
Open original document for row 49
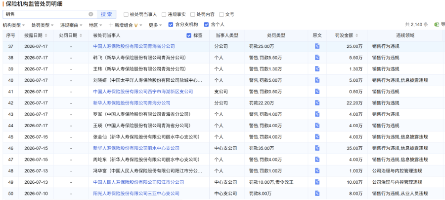tap(317, 182)
